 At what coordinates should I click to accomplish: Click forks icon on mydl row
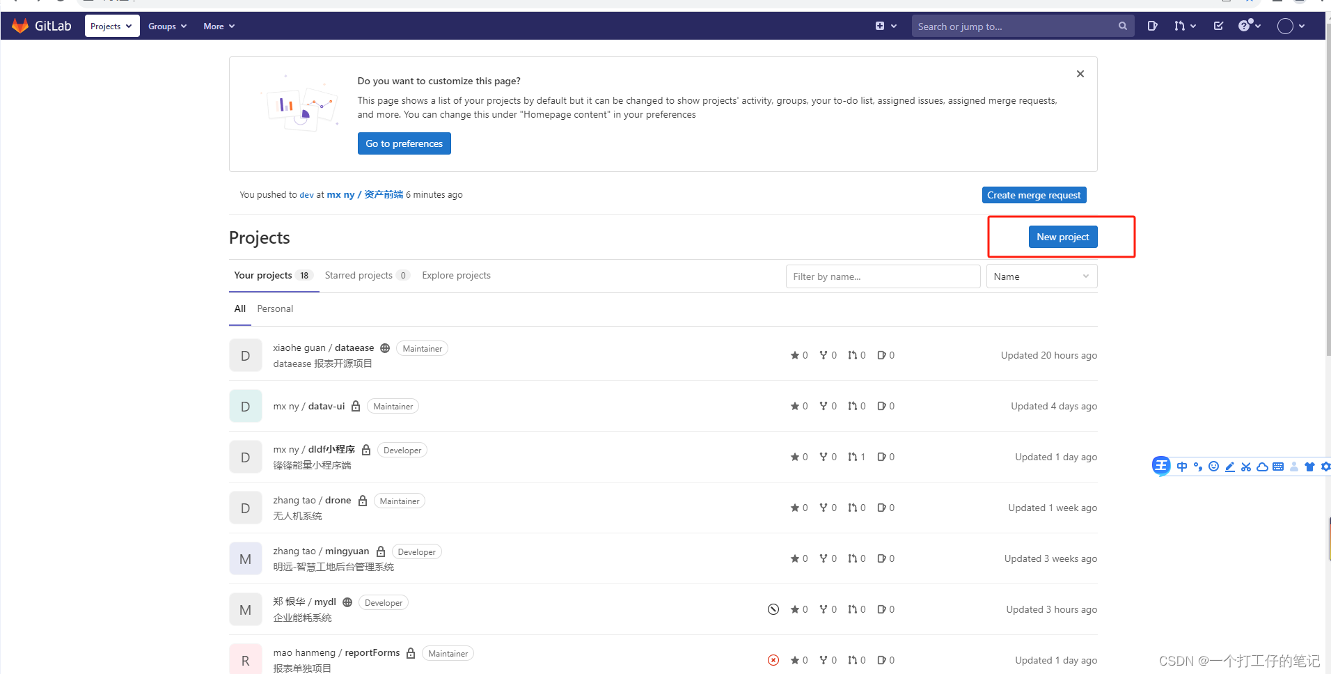coord(824,609)
